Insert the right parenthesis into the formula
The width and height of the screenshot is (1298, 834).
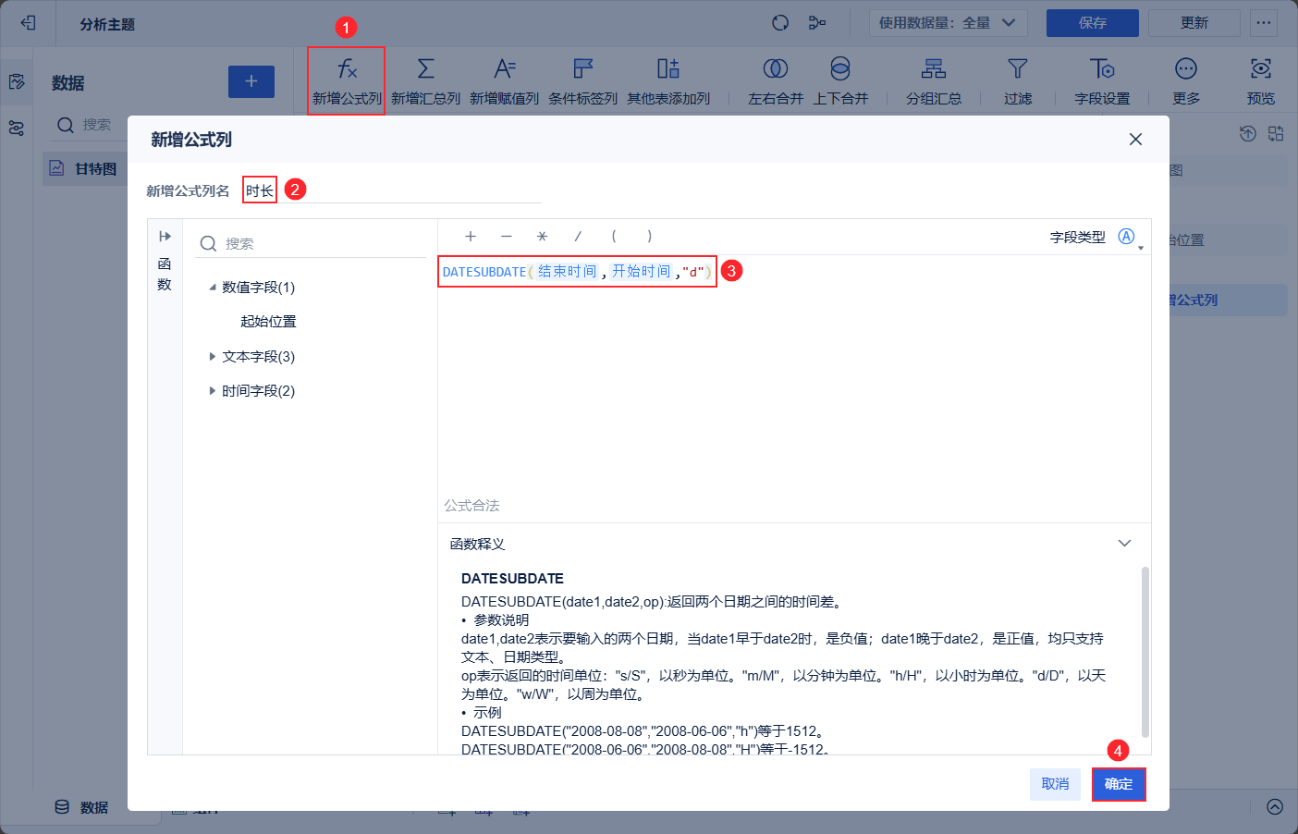click(x=650, y=237)
